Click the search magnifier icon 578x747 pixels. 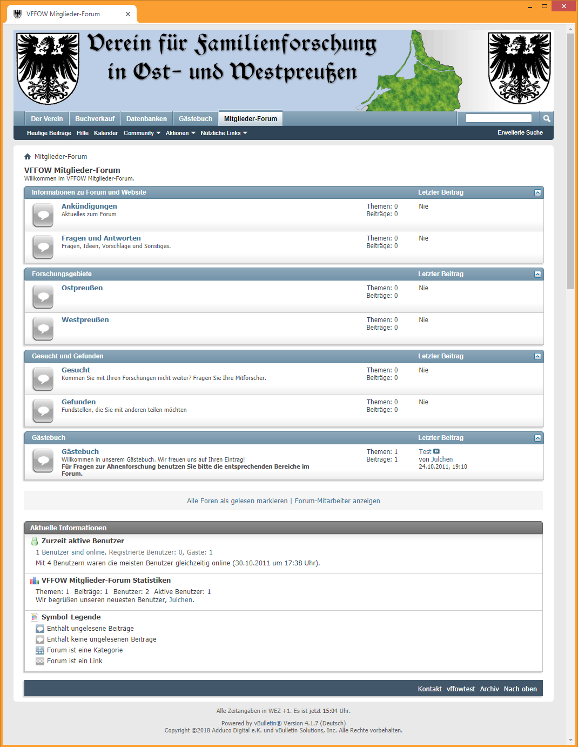click(x=546, y=118)
